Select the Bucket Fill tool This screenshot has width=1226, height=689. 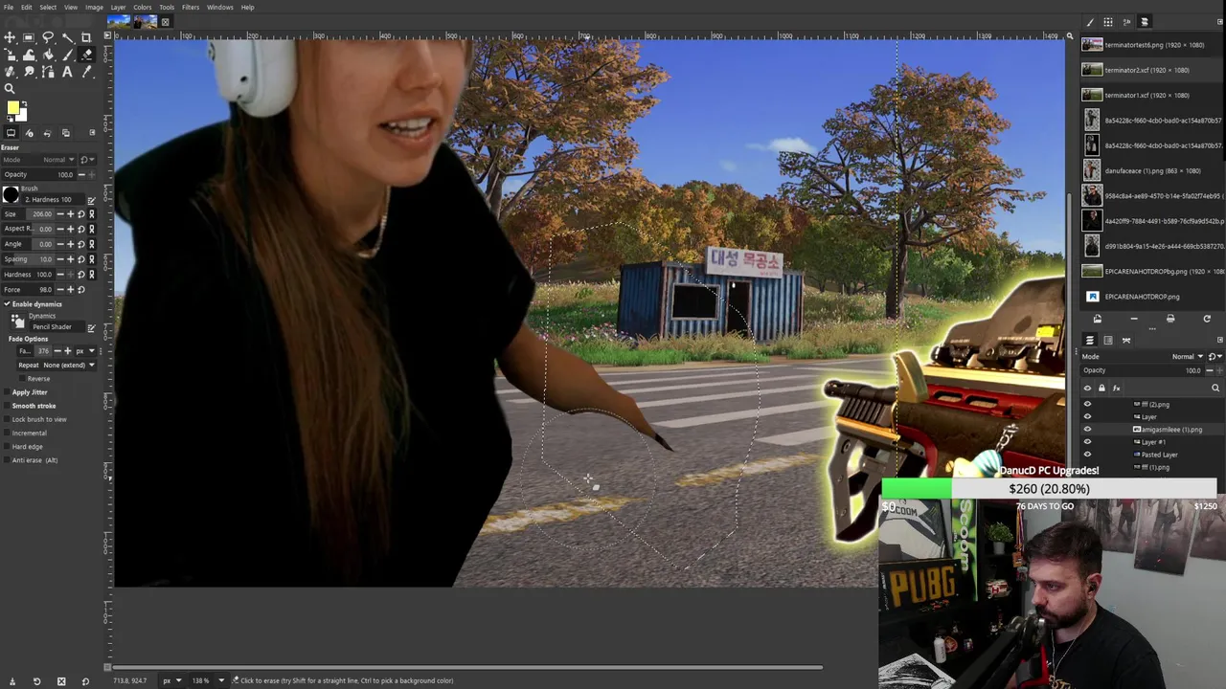click(x=48, y=55)
